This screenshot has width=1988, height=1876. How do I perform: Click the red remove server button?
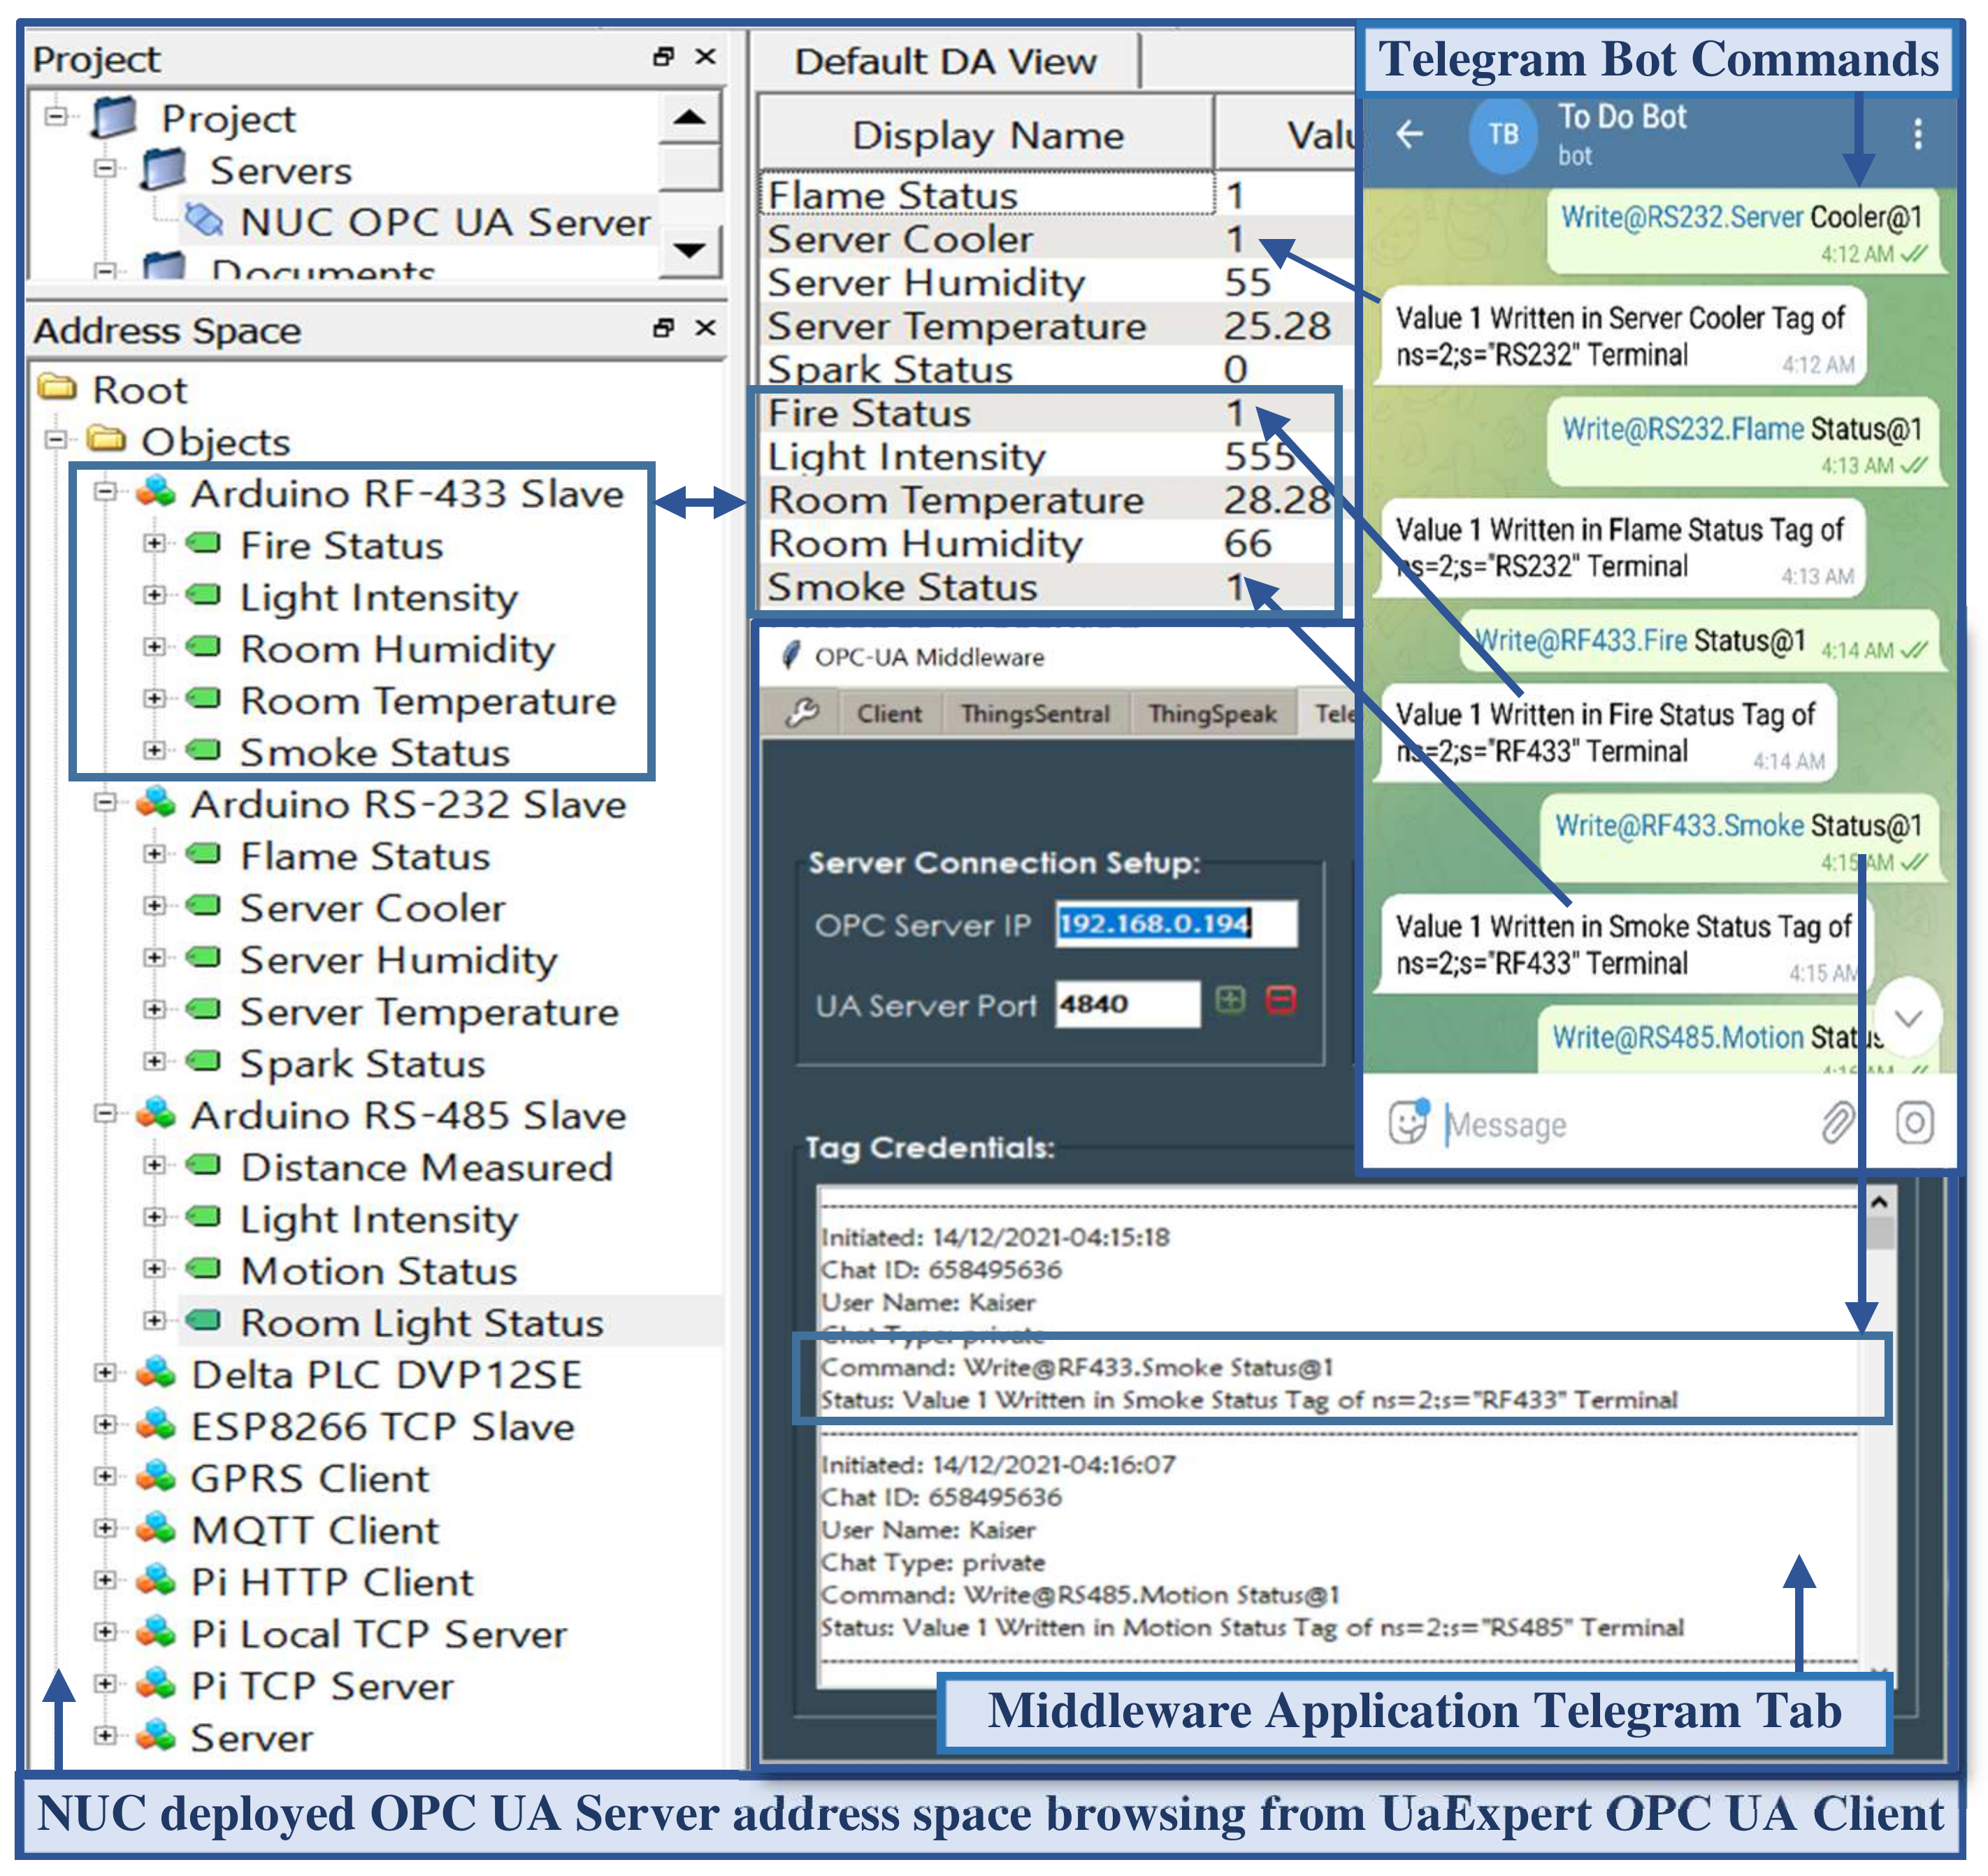pos(1281,999)
